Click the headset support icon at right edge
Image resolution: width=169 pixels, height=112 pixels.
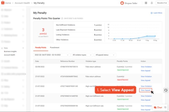point(166,90)
